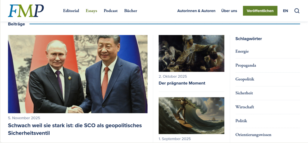Screen dimensions: 308x143
Task: Open the Orientierungswissen tag
Action: (x=253, y=135)
